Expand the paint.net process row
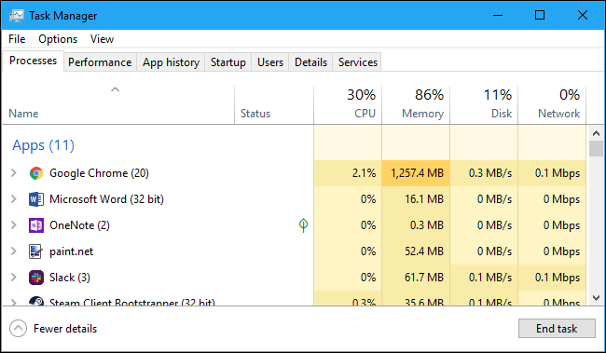This screenshot has width=606, height=353. tap(14, 251)
